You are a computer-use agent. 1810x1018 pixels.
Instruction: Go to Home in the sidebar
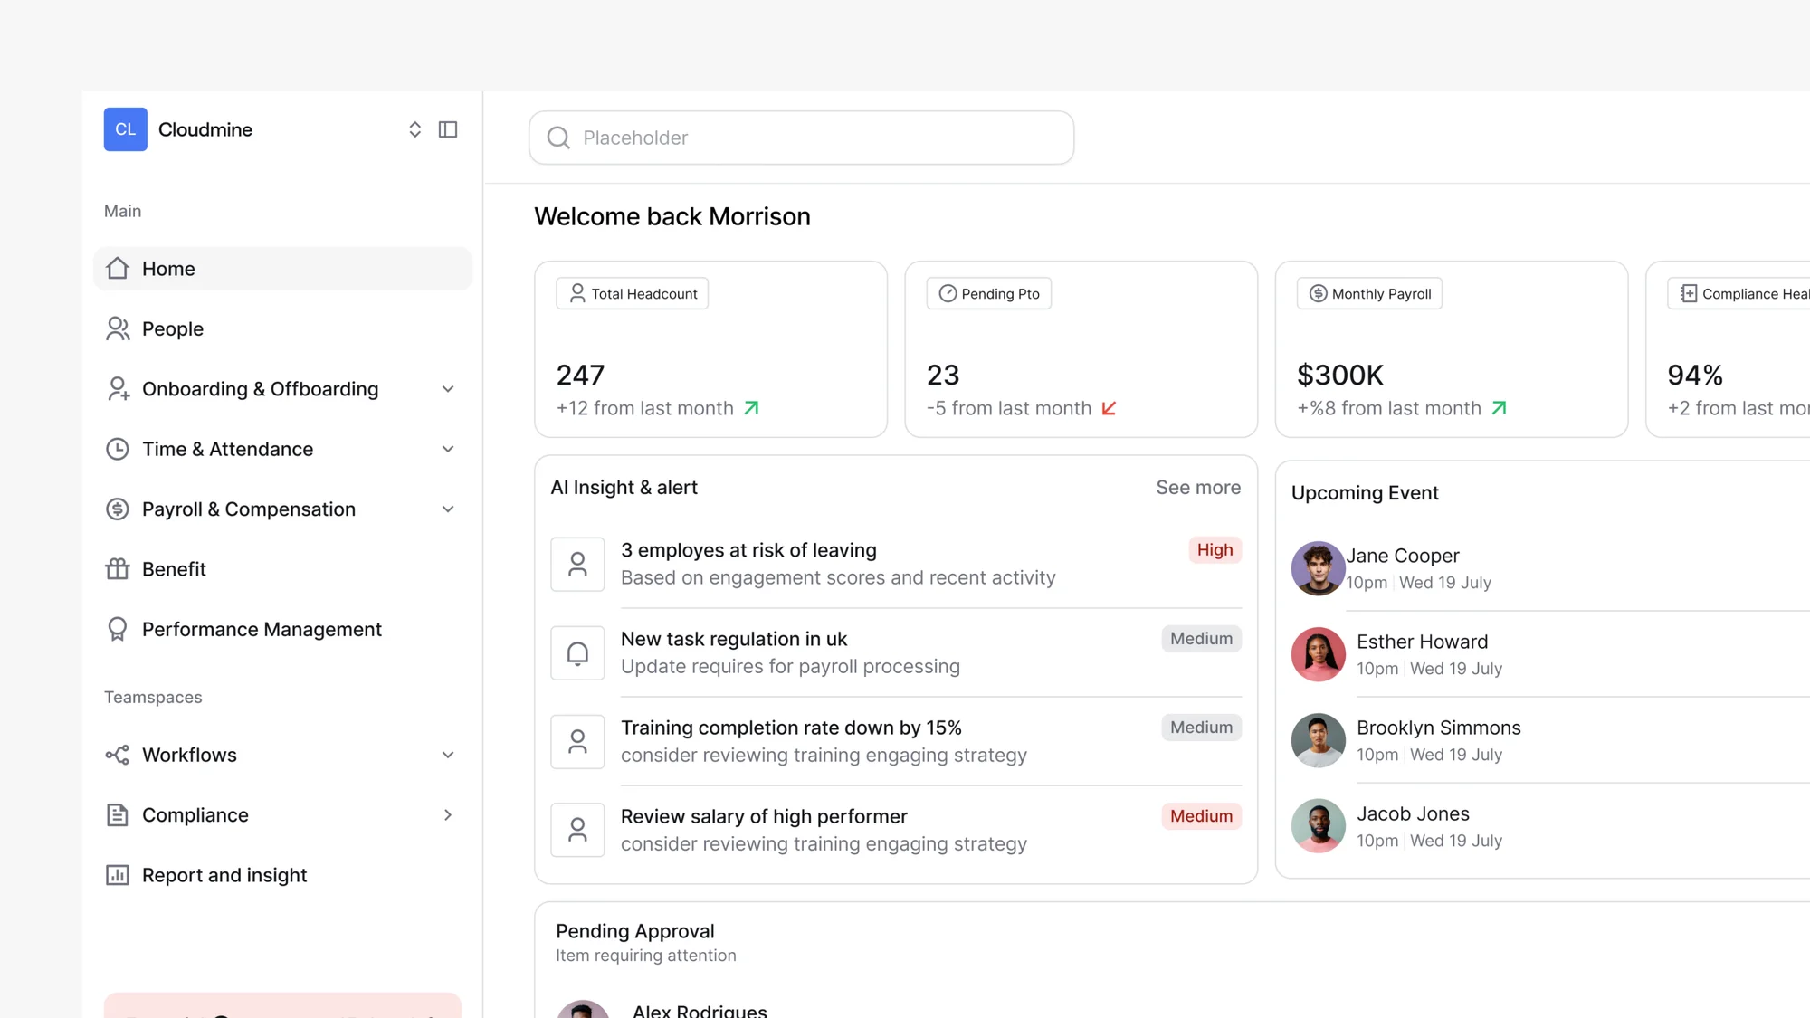(282, 269)
